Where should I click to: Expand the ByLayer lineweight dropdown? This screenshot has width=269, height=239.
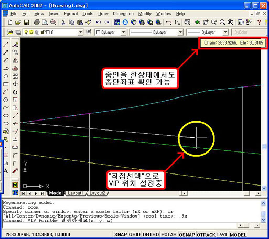click(225, 32)
